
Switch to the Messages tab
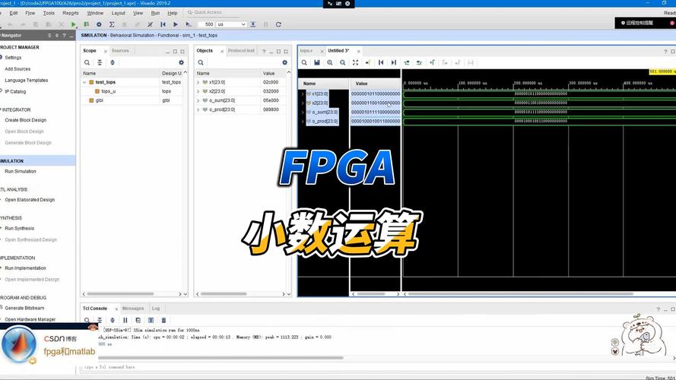(133, 309)
